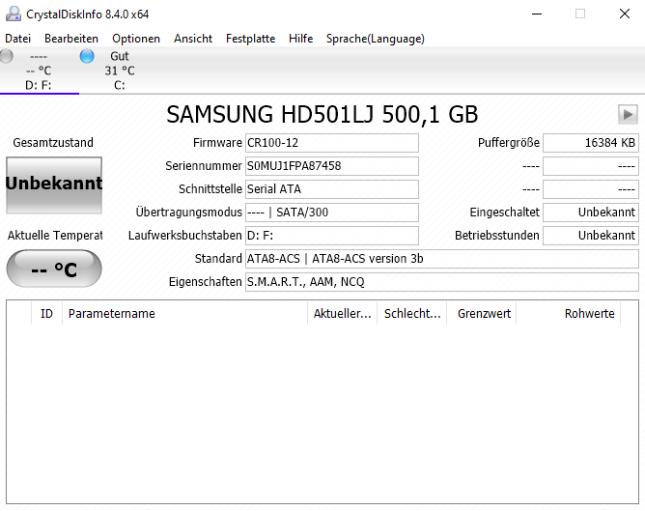Click the -- °C temperature button
645x511 pixels.
[54, 269]
